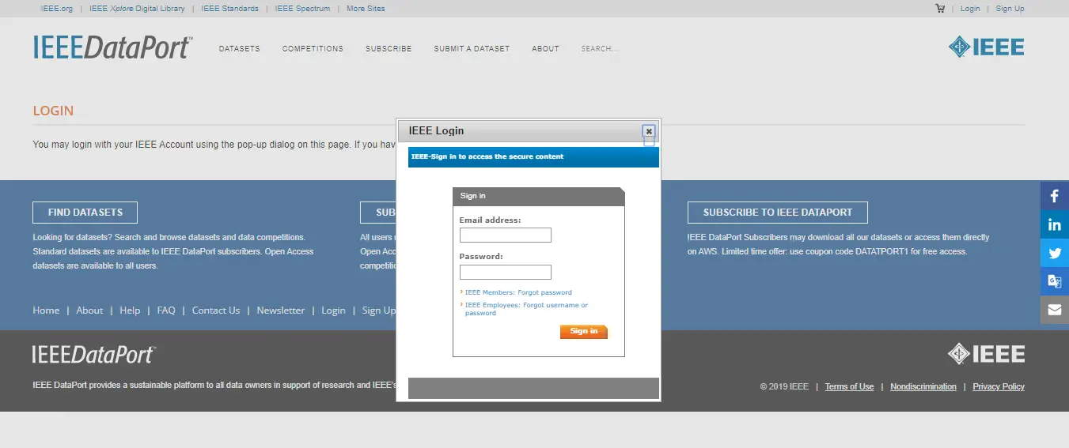Open the footer FAQ link
The width and height of the screenshot is (1069, 448).
[x=166, y=311]
